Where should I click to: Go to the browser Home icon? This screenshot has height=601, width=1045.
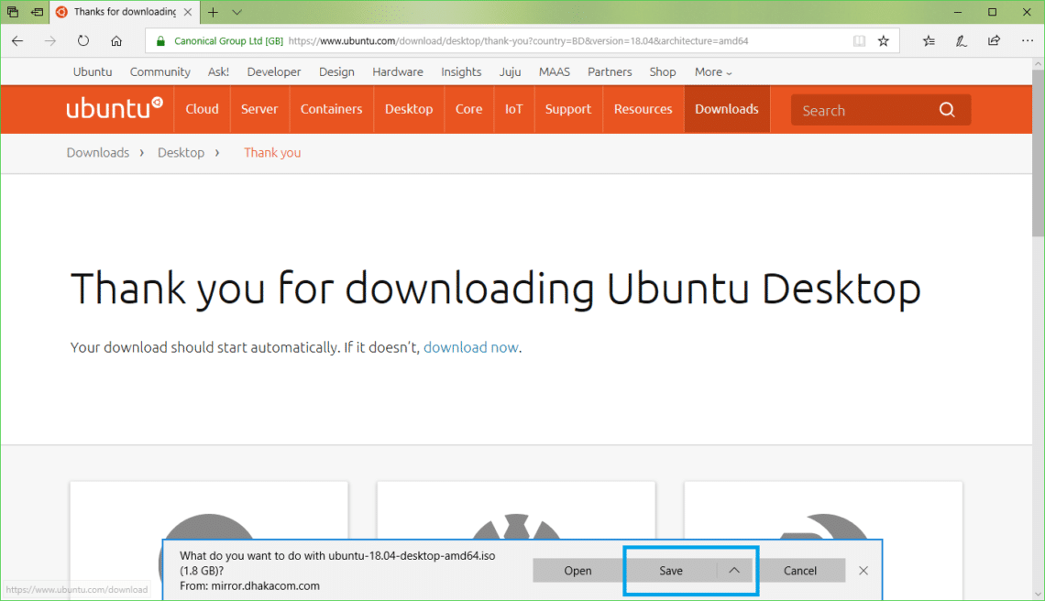click(116, 41)
